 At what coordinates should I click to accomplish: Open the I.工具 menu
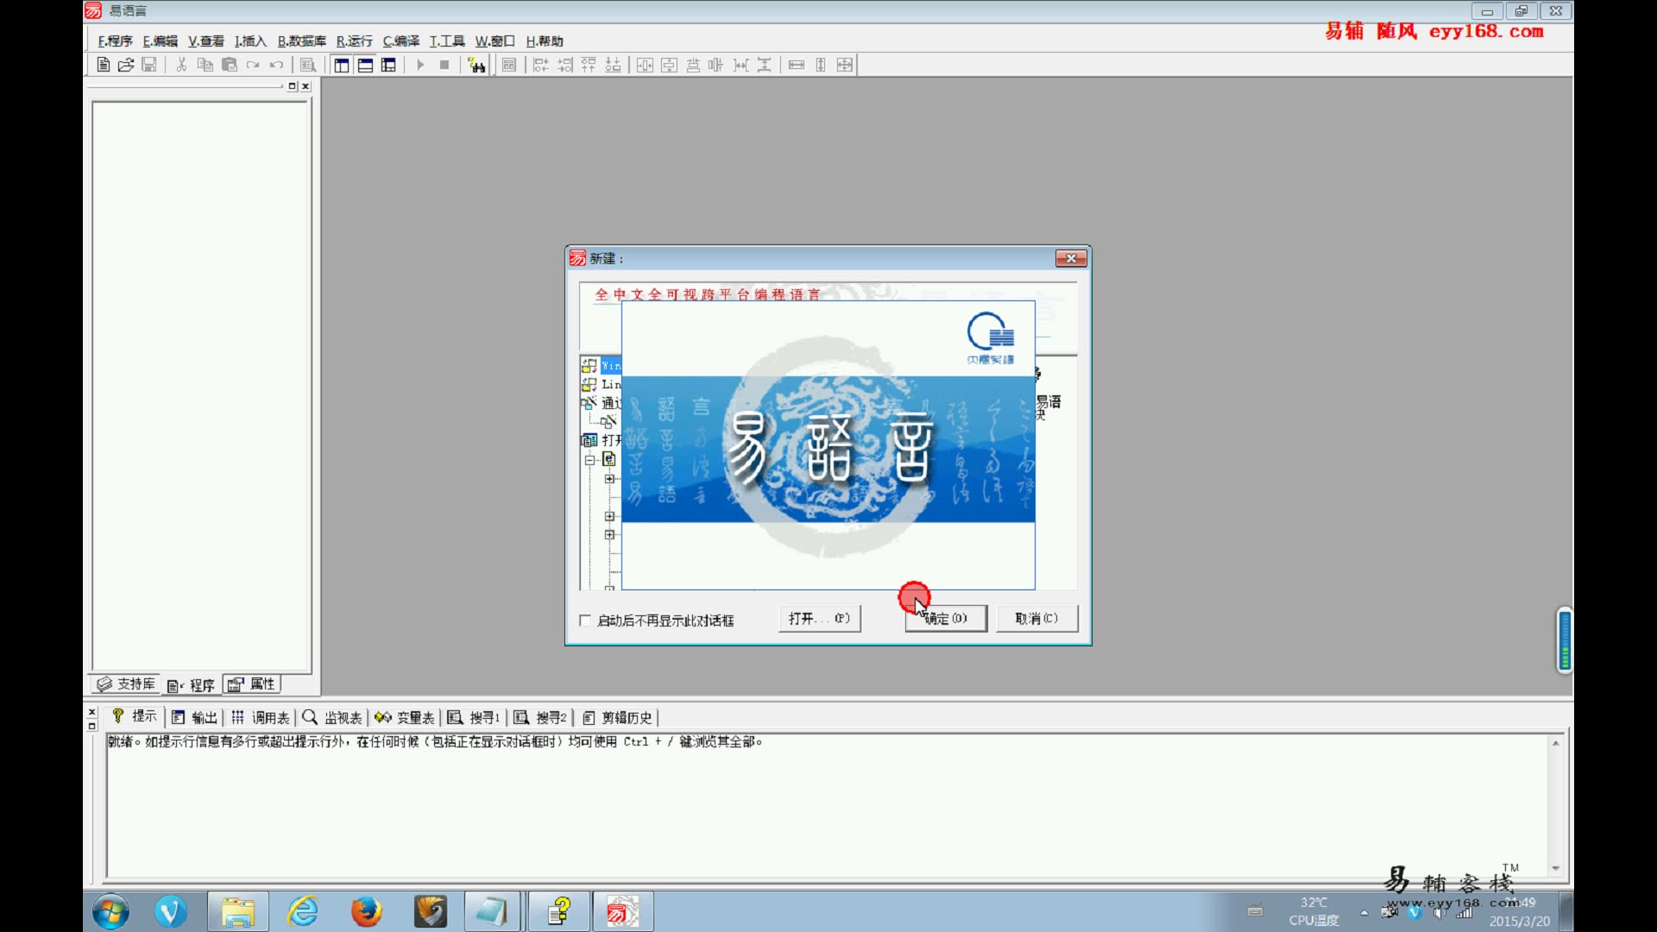click(446, 41)
